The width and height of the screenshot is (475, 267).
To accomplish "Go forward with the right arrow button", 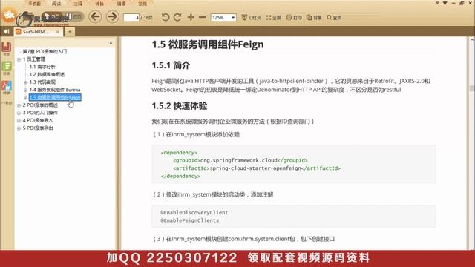I will pyautogui.click(x=112, y=16).
